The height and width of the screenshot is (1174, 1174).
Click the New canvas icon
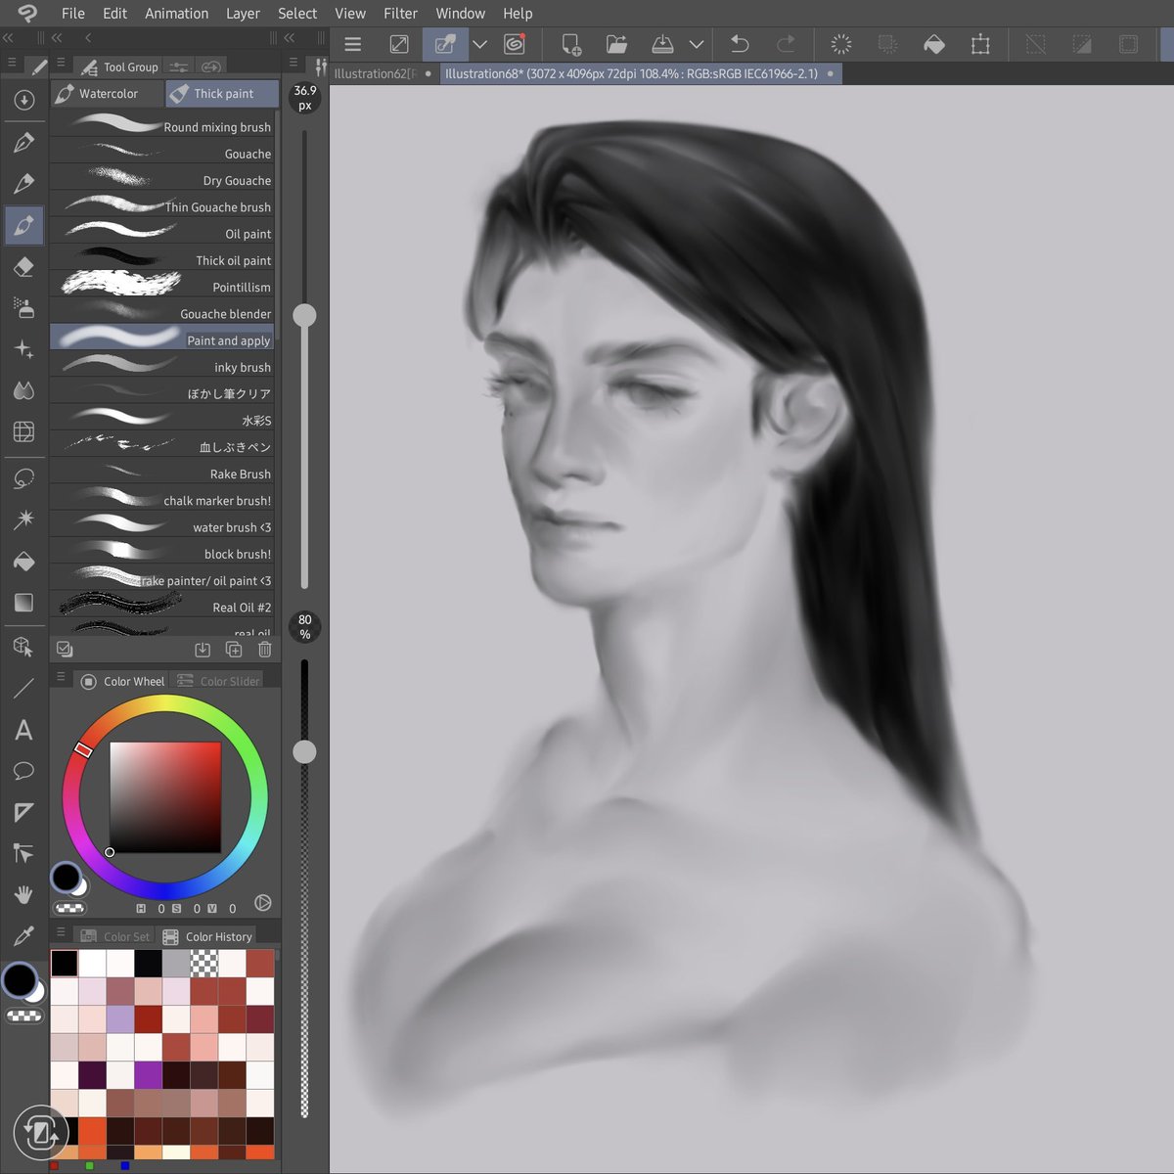pos(571,44)
